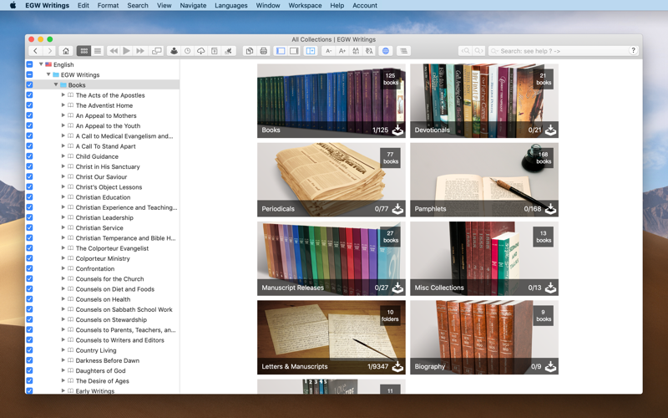Start audio playback with the play button
668x418 pixels.
click(x=127, y=51)
